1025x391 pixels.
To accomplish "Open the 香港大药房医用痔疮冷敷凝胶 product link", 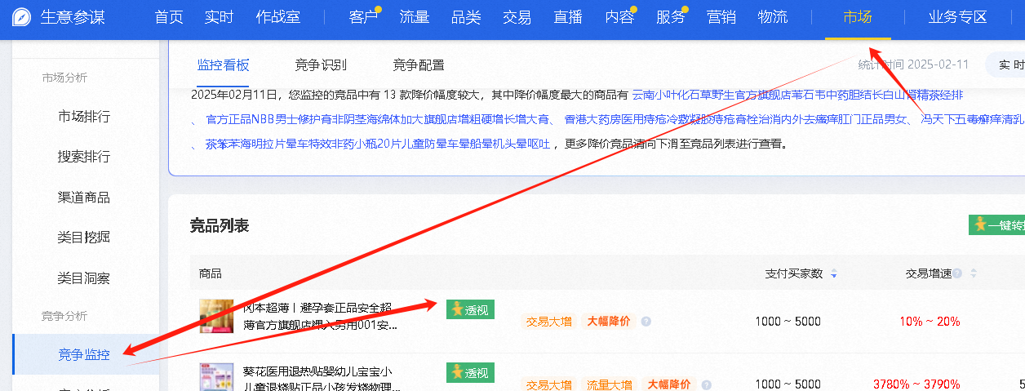I will pos(736,120).
